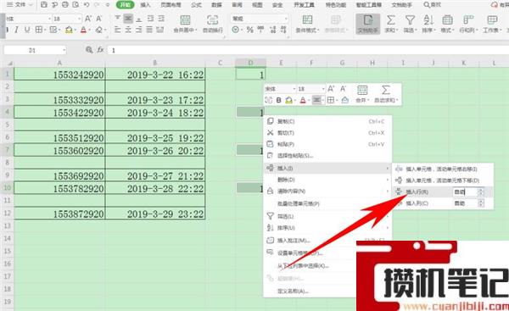Click the eraser clear-format icon in ribbon

pyautogui.click(x=99, y=30)
